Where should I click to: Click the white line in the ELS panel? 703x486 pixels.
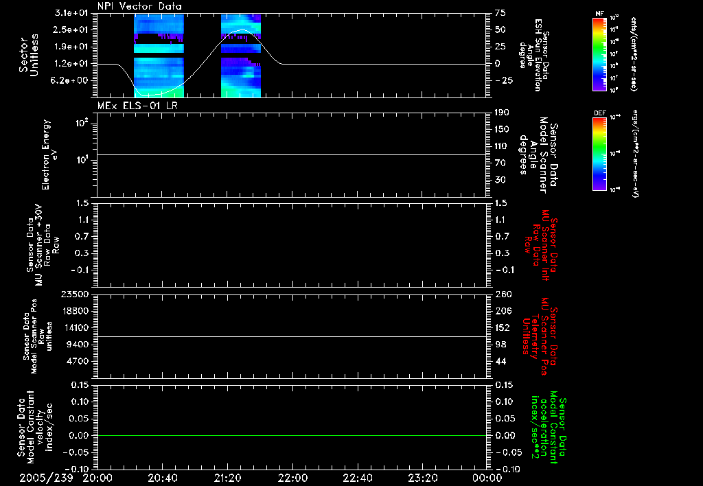tap(292, 154)
